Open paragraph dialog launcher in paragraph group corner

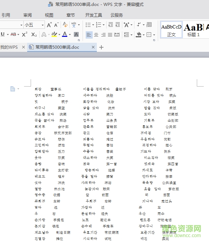point(154,40)
